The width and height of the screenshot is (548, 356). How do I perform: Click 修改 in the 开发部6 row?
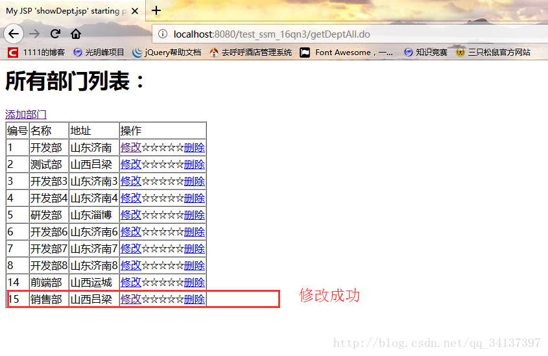tap(131, 231)
